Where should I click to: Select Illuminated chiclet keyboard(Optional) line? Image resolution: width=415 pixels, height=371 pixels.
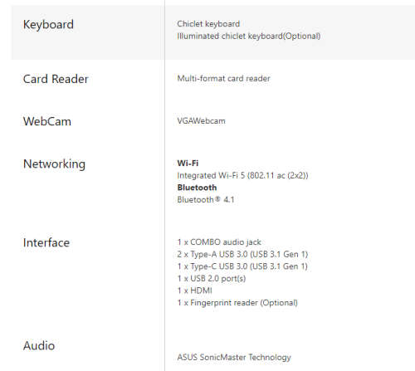point(249,37)
